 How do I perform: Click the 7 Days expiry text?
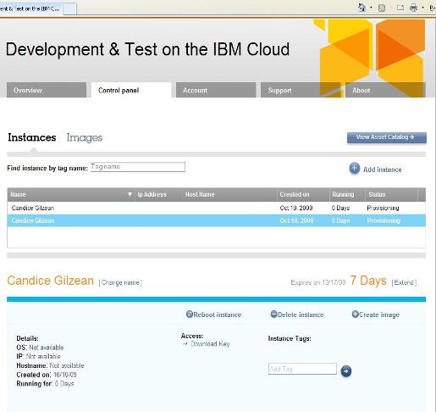pos(368,281)
